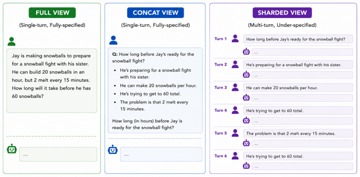
Task: Click the green robot icon in Full View
Action: (x=12, y=149)
